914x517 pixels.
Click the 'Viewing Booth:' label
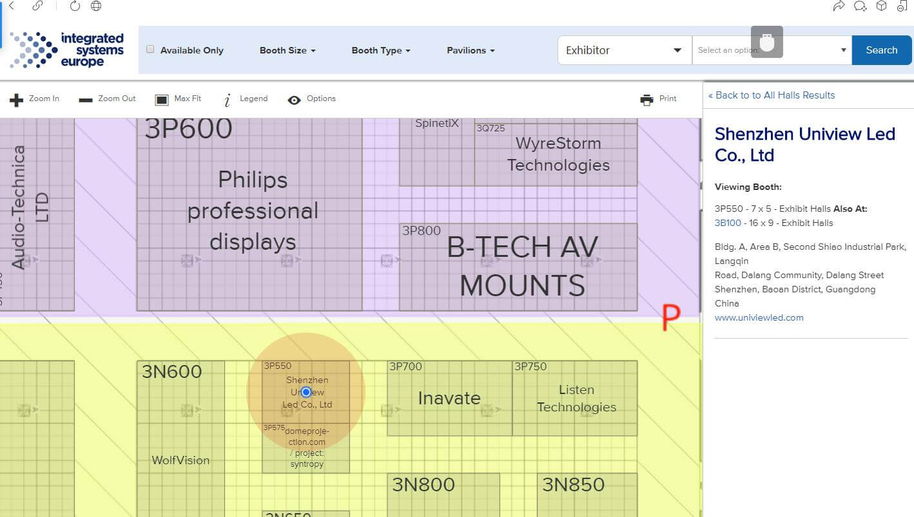748,187
